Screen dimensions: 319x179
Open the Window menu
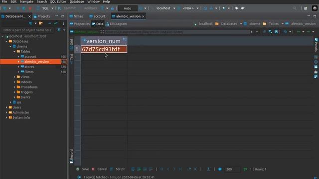point(93,1)
